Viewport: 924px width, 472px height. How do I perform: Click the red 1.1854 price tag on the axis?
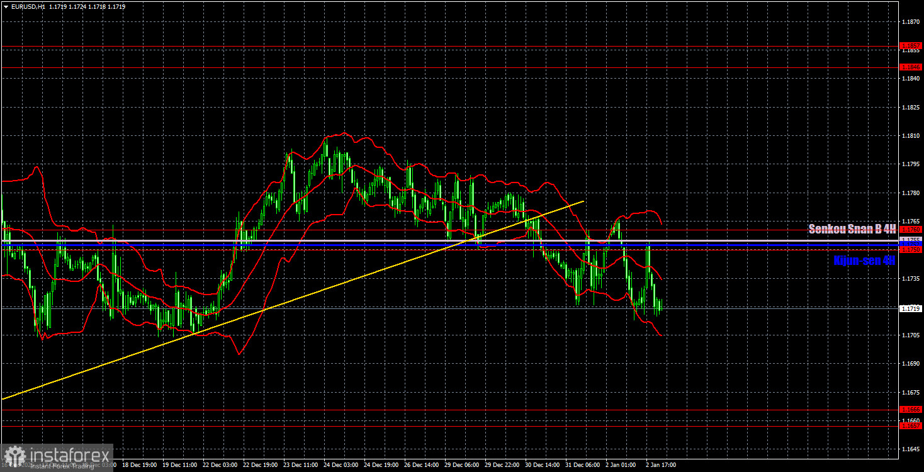[911, 45]
